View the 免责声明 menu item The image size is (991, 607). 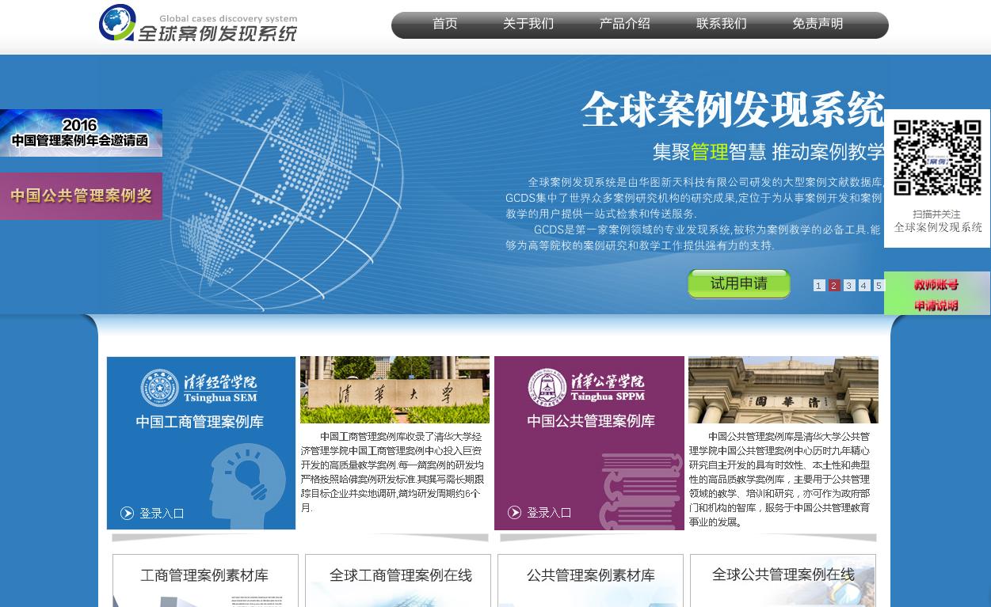point(818,24)
